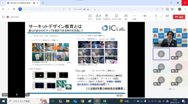
Task: Open File Explorer from taskbar
Action: tap(68, 101)
